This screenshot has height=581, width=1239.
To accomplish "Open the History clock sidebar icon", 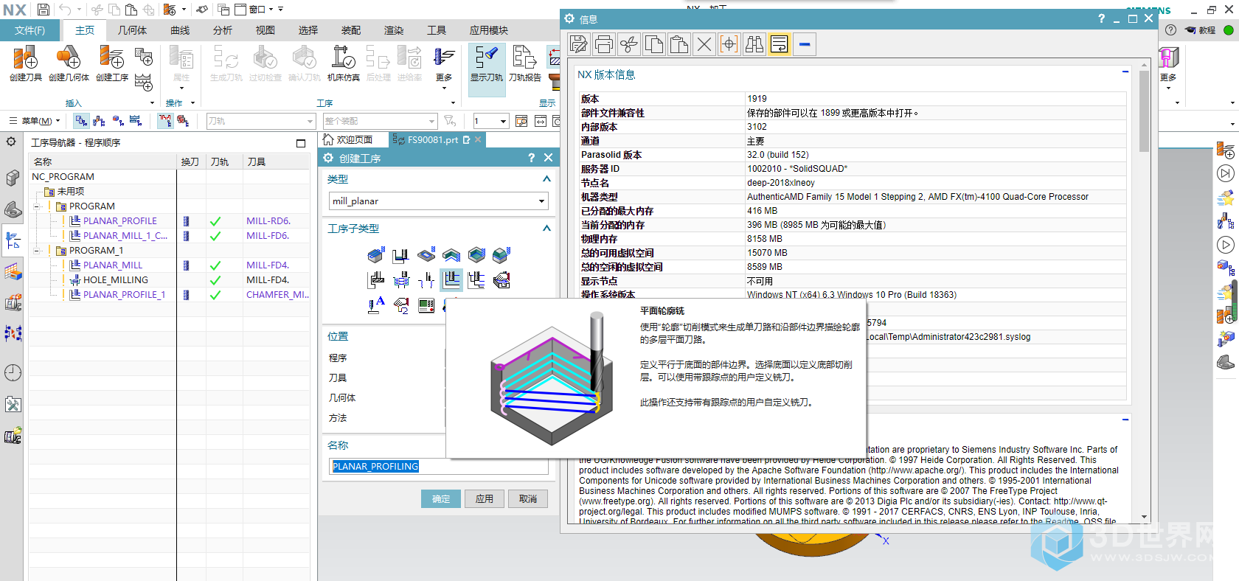I will coord(13,373).
